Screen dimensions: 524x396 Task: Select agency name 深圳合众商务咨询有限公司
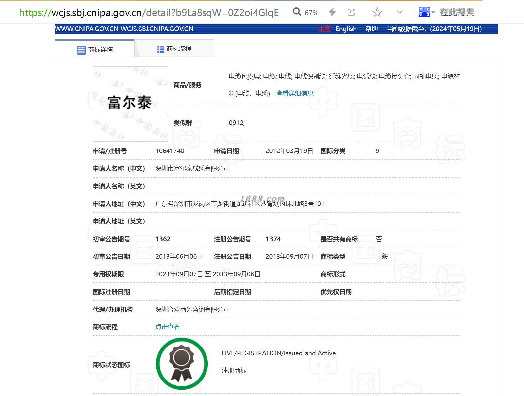[192, 309]
